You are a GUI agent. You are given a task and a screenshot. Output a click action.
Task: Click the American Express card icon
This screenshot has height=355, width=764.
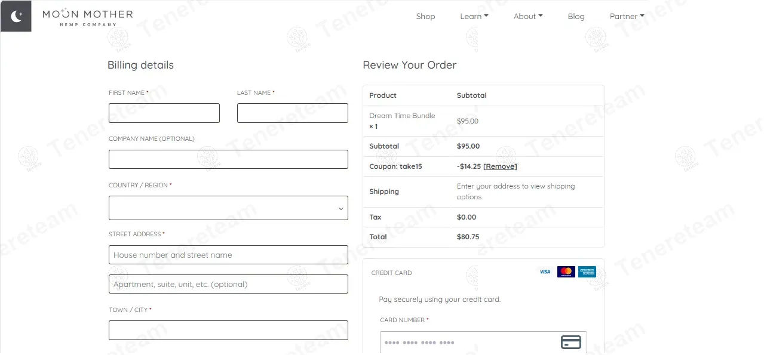pos(587,272)
